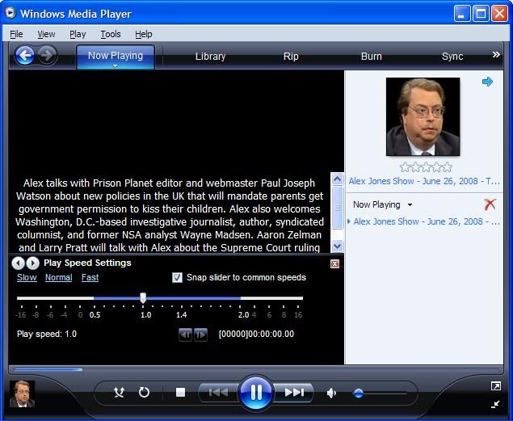Switch to the Library tab

pyautogui.click(x=210, y=57)
